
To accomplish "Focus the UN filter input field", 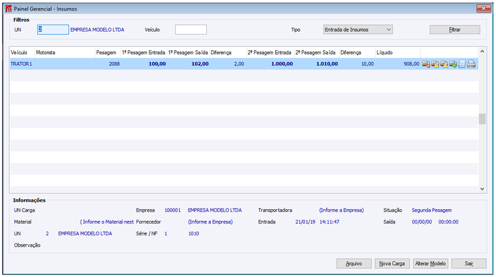I will (x=53, y=30).
